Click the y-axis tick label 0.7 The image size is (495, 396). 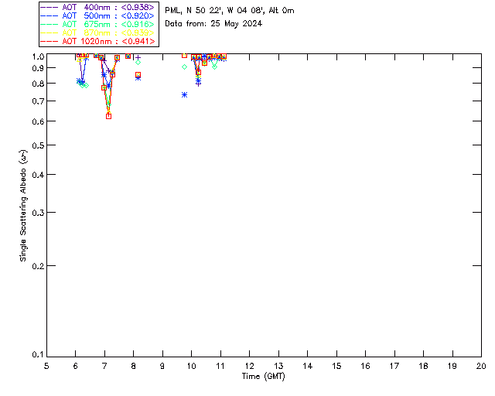point(38,101)
